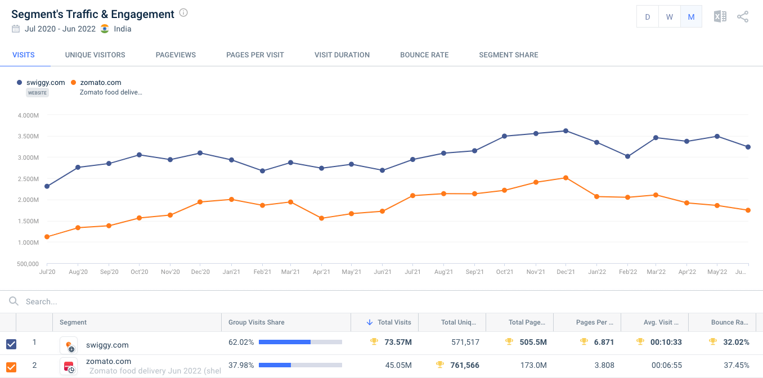Click the trophy icon beside 761,566 unique visitors

[441, 365]
